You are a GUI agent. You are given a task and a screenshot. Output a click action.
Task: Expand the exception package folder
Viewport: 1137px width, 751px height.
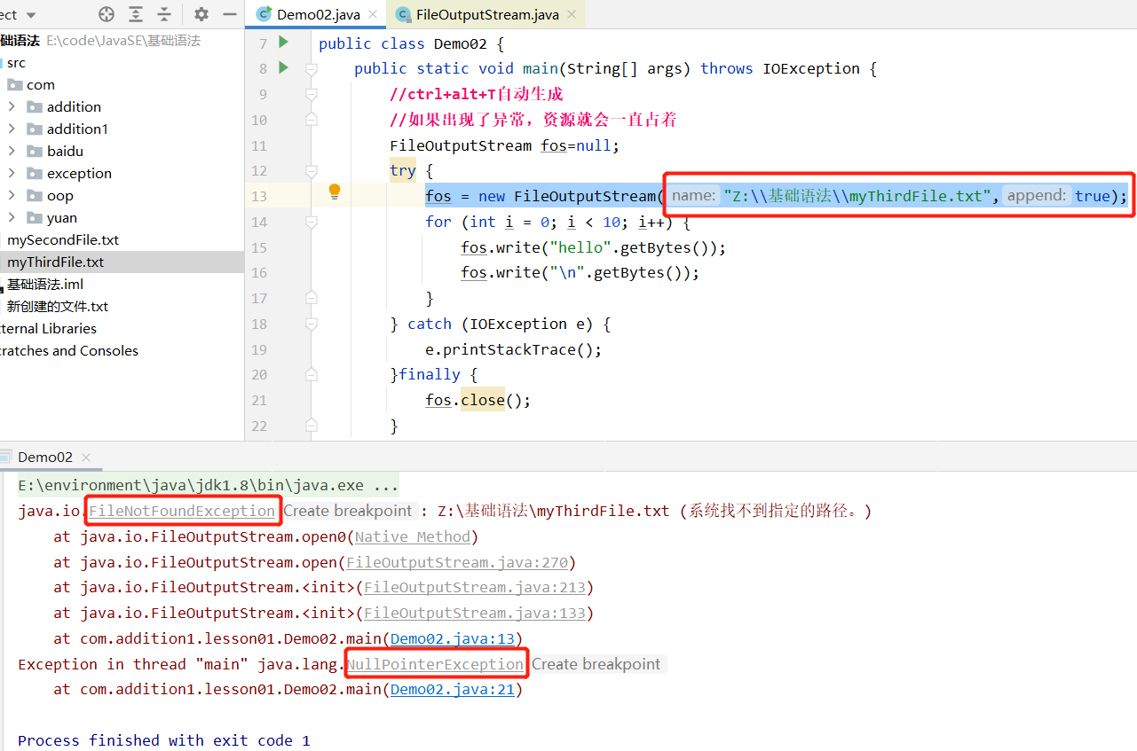(11, 173)
